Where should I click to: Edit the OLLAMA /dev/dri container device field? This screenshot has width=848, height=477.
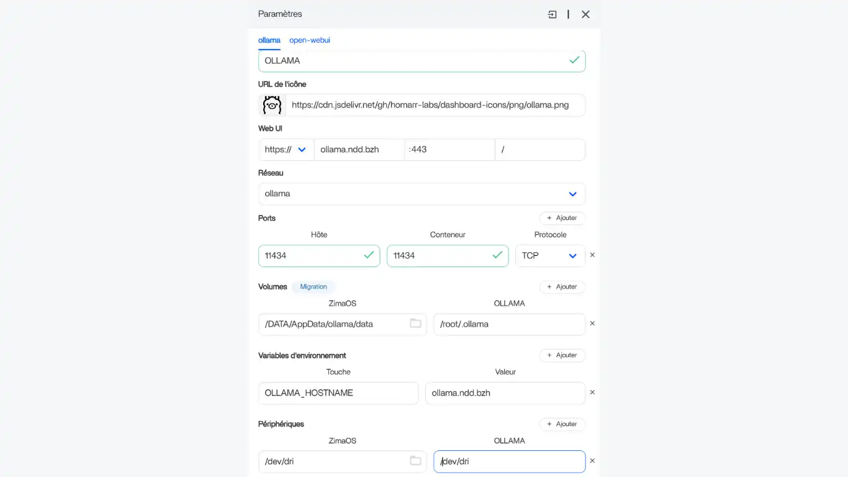(x=509, y=461)
